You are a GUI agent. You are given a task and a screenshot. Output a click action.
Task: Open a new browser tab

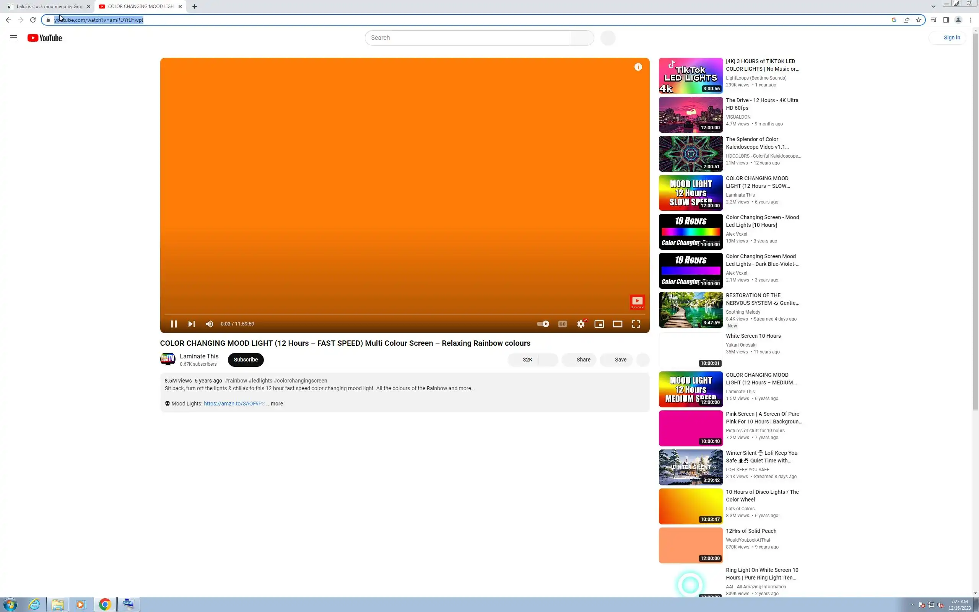195,7
